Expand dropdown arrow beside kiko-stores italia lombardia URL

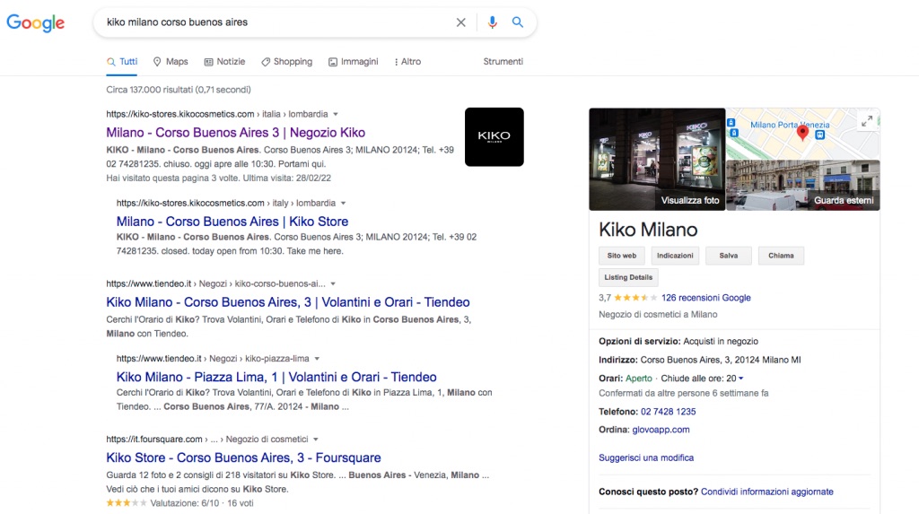[x=336, y=114]
